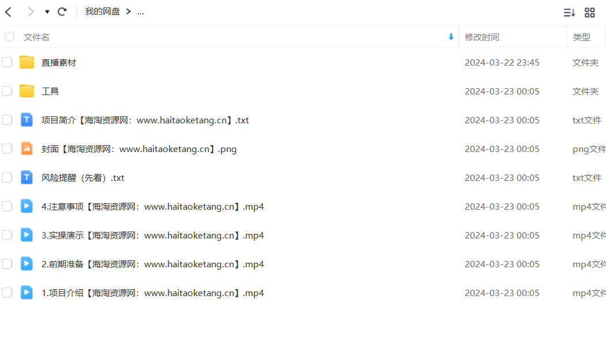Select 风险提醒（先看）.txt file name

82,178
